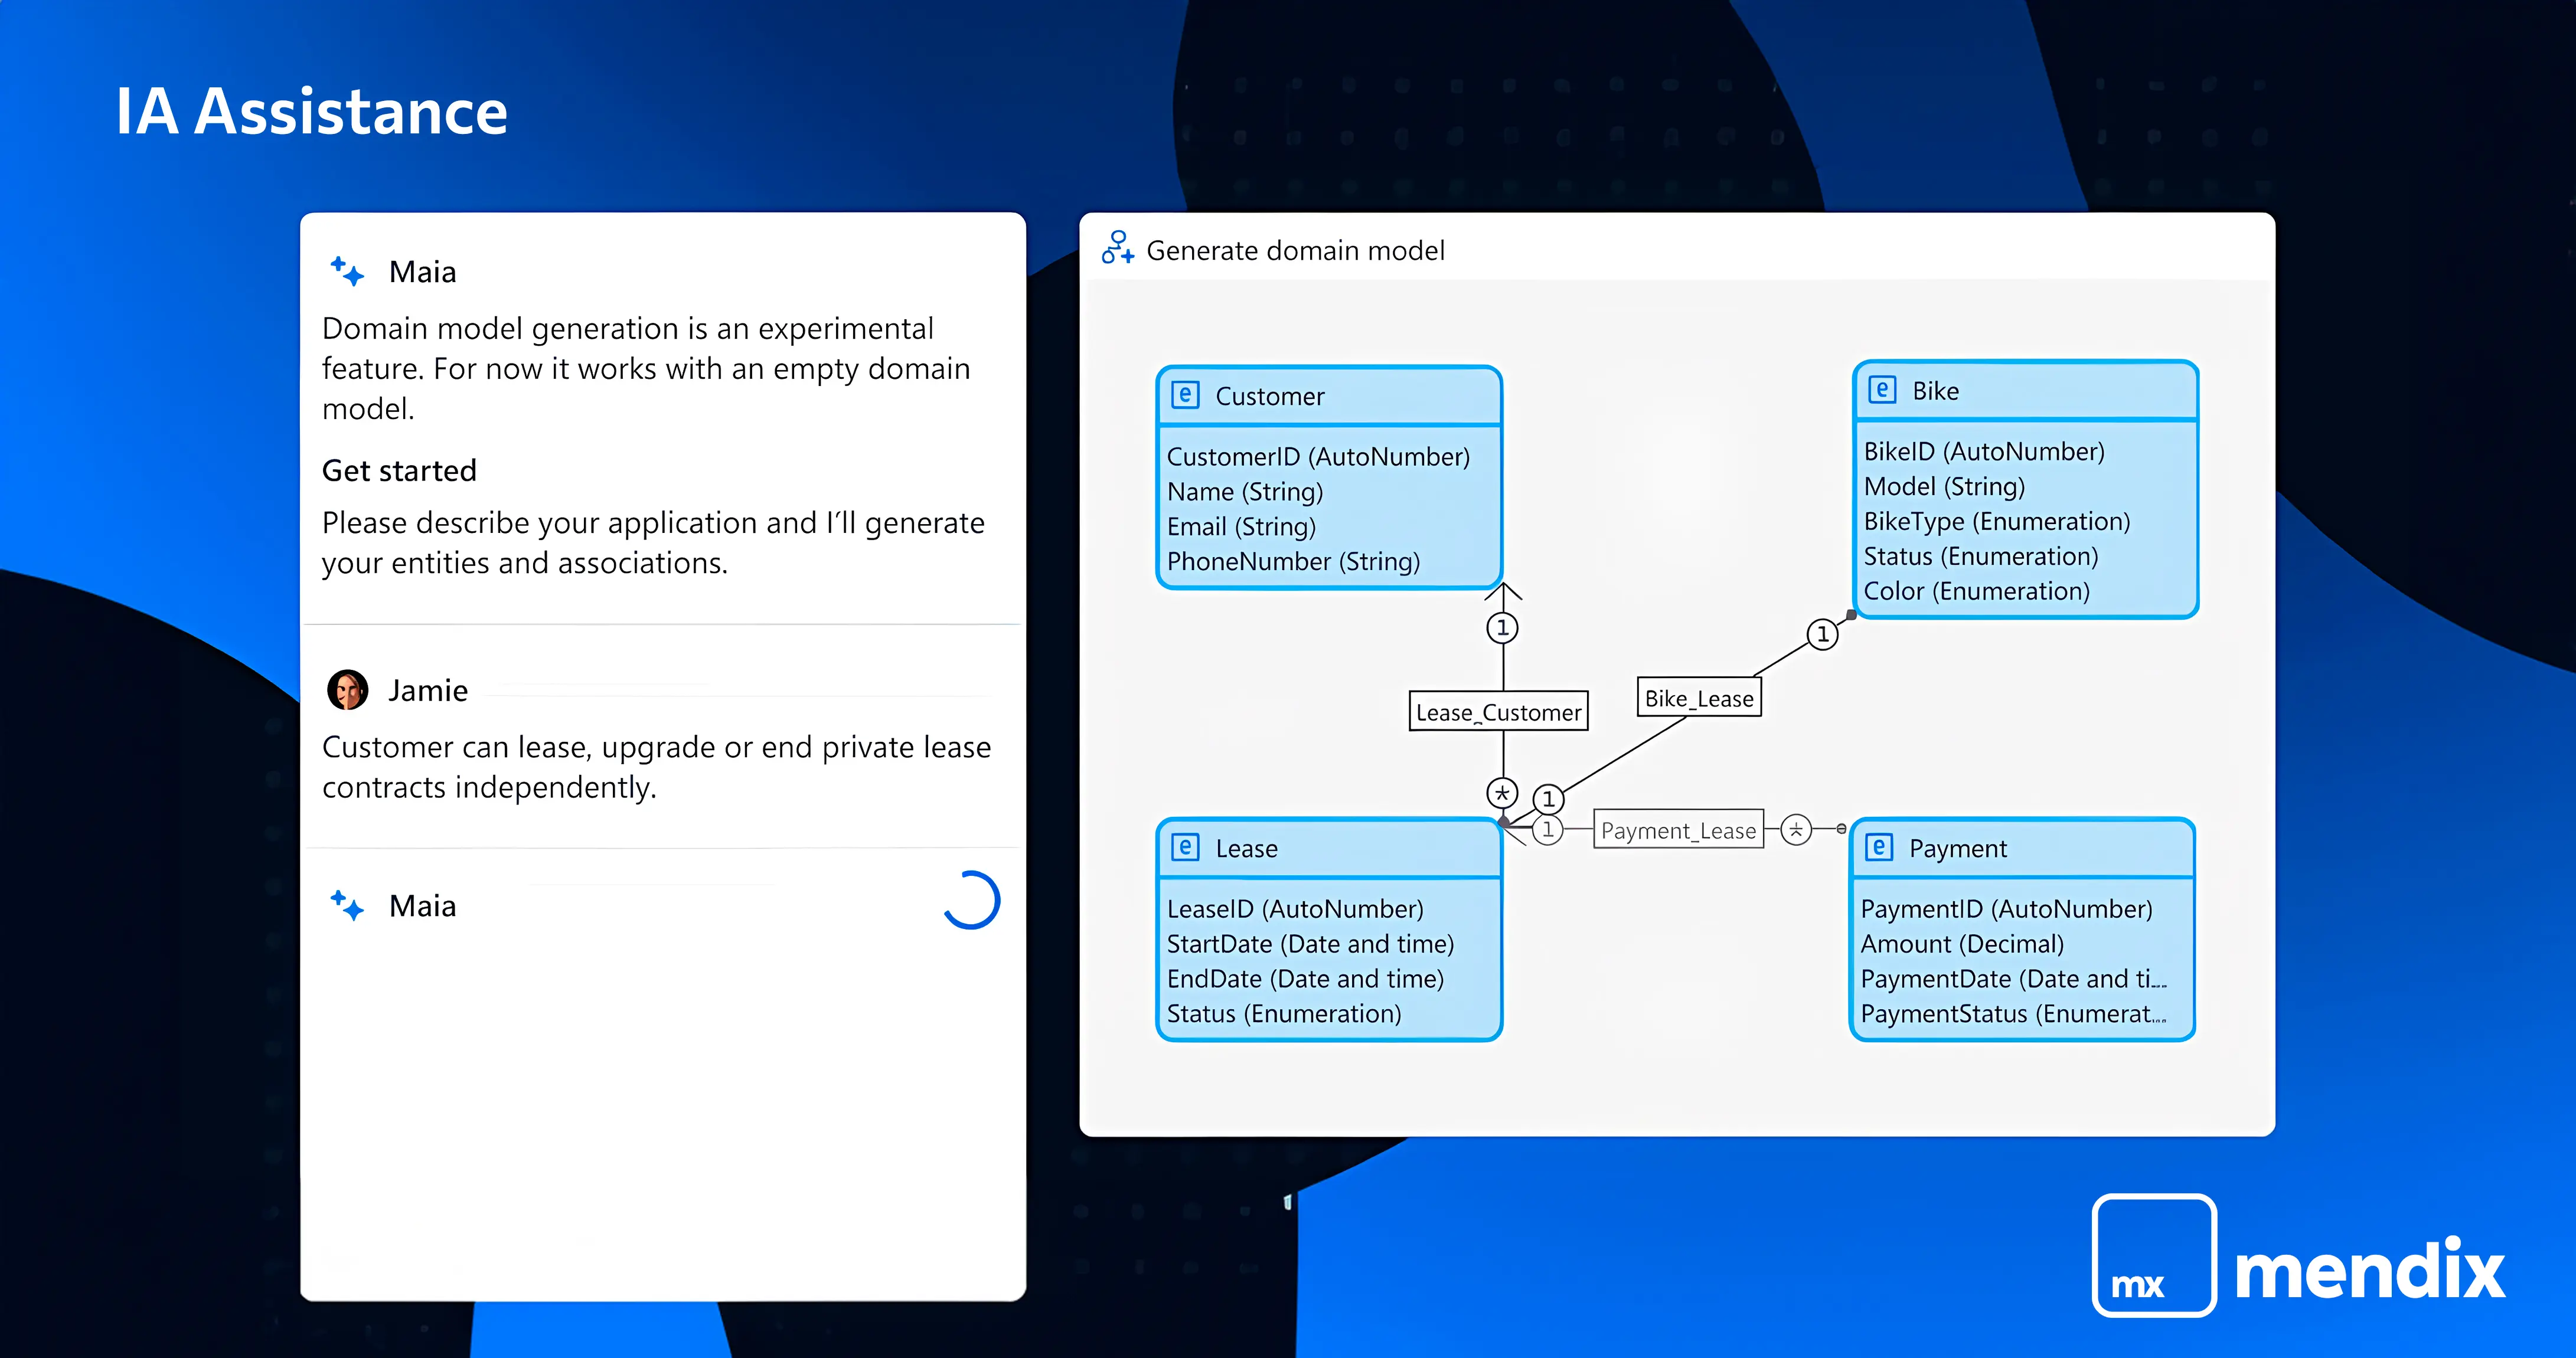Click the 1 marker left of Payment_Lease
Screen dimensions: 2576x1358
coord(1548,829)
